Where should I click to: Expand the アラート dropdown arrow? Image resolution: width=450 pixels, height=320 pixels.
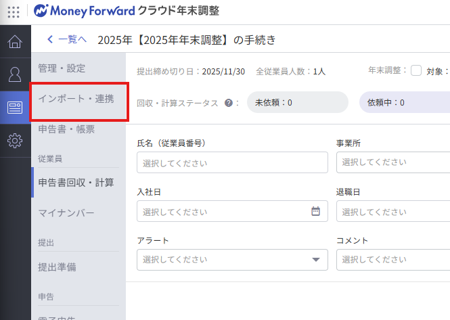click(x=316, y=260)
